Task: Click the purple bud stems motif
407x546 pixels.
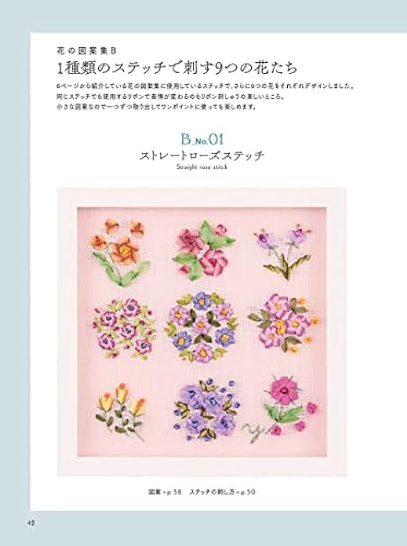Action: (x=284, y=252)
